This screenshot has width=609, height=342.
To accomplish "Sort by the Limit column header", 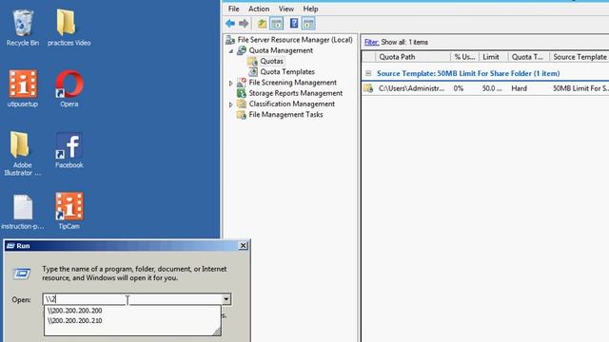I will click(493, 57).
